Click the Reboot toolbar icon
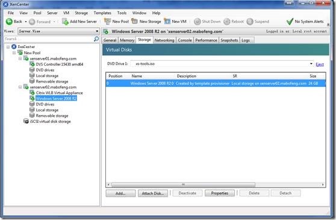 pyautogui.click(x=227, y=22)
